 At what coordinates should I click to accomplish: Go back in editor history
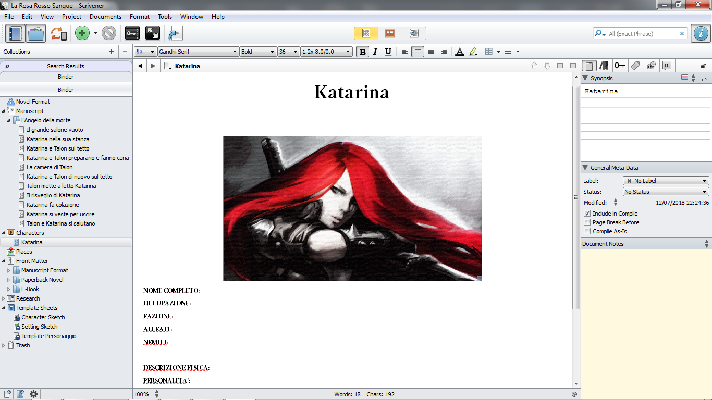pos(140,66)
